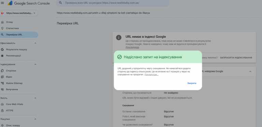Click the Докладніше link inside the dialog

coord(151,75)
